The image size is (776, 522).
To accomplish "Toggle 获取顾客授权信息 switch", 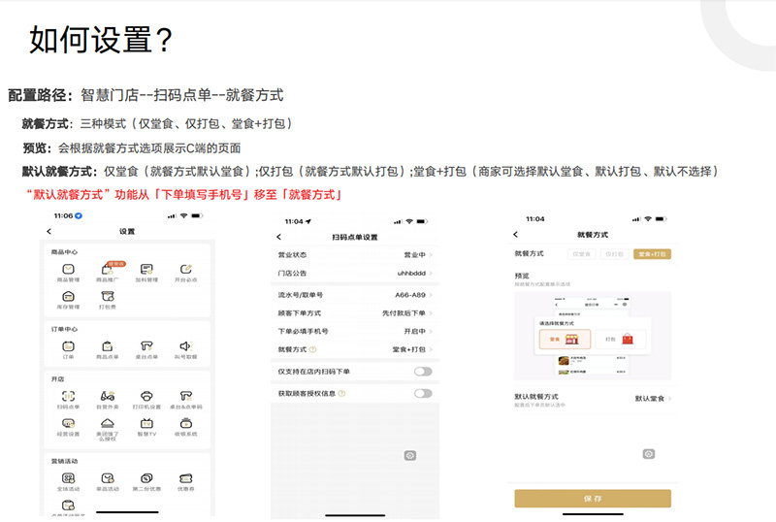I will [423, 393].
